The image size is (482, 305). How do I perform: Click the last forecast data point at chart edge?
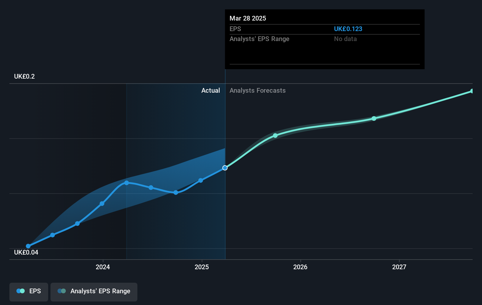point(472,91)
